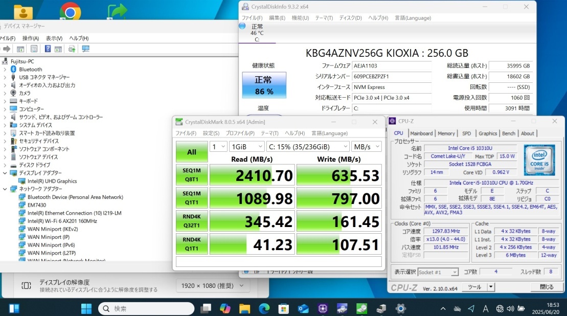The height and width of the screenshot is (316, 567).
Task: Open the Socket #1 selection dropdown in CPU-Z
Action: (x=438, y=272)
